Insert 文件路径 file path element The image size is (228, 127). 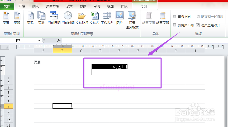tap(82, 18)
